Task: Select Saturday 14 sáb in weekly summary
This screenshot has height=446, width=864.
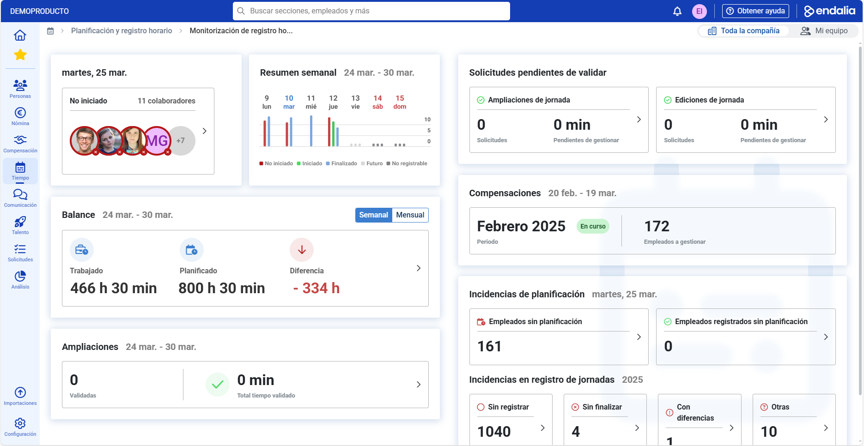Action: coord(377,102)
